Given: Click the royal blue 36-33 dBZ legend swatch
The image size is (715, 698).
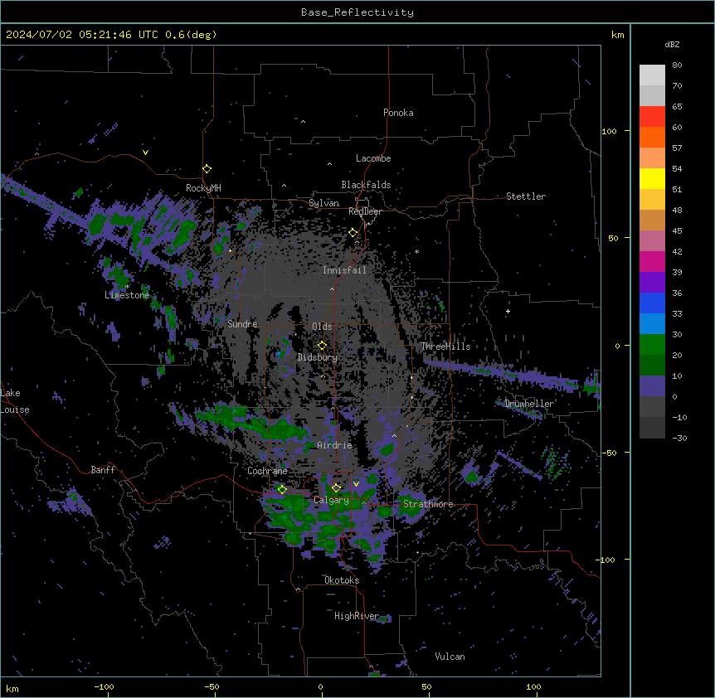Looking at the screenshot, I should coord(652,303).
